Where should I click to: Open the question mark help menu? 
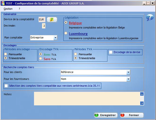[x=19, y=9]
